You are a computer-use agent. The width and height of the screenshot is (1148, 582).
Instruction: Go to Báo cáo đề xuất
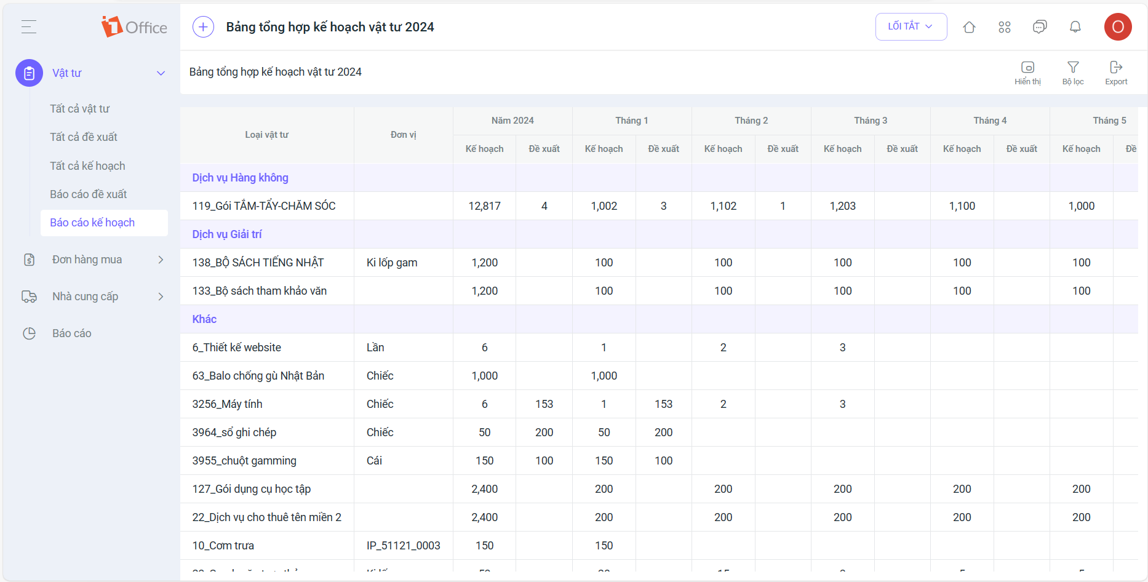pos(88,194)
